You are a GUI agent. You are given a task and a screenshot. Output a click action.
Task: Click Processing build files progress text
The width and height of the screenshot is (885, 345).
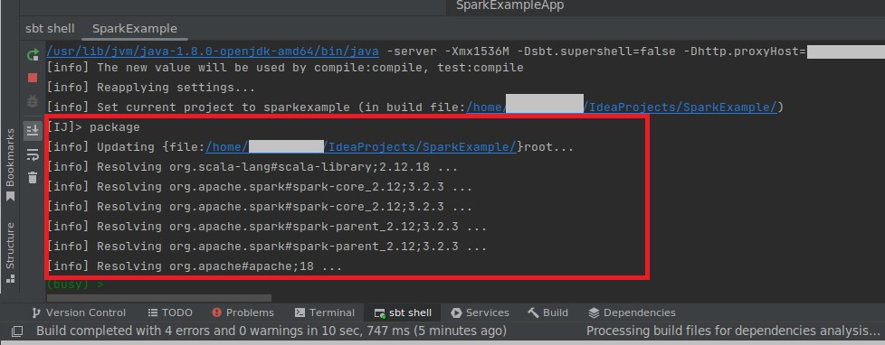[734, 331]
